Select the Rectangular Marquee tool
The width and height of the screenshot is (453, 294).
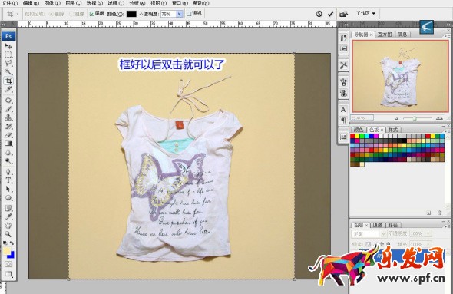8,55
